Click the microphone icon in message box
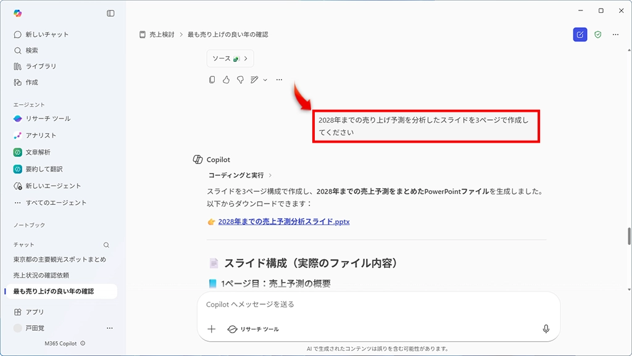 546,329
